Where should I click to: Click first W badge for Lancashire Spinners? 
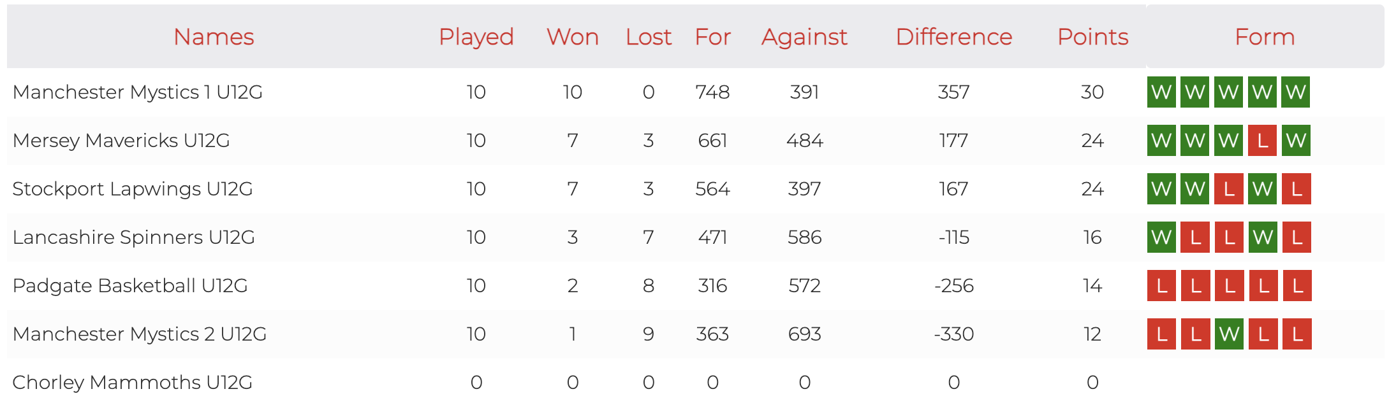1161,237
